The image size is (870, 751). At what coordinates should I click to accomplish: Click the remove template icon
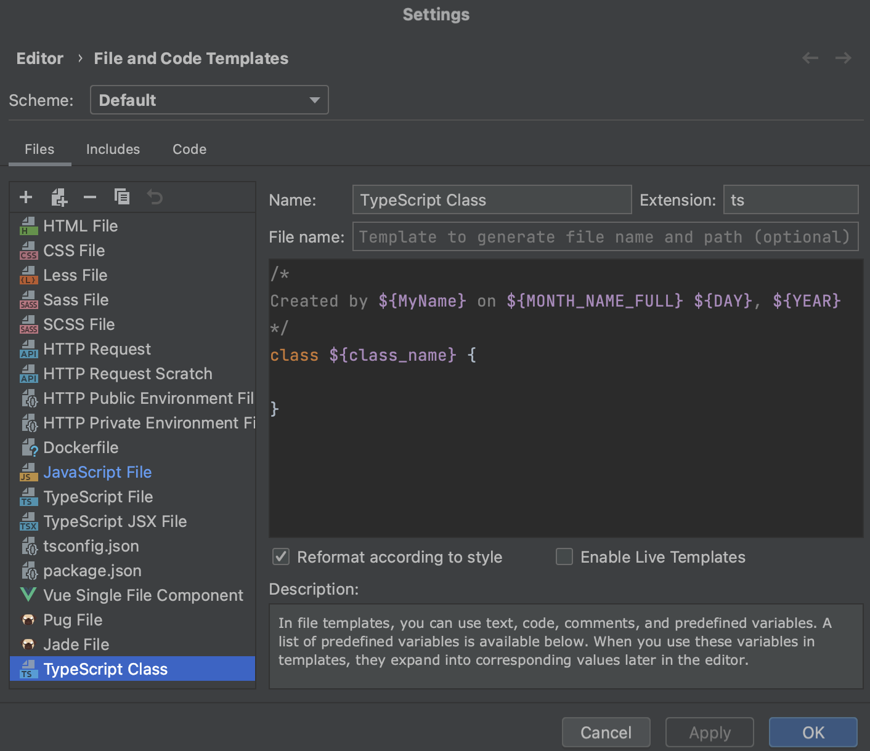point(90,197)
